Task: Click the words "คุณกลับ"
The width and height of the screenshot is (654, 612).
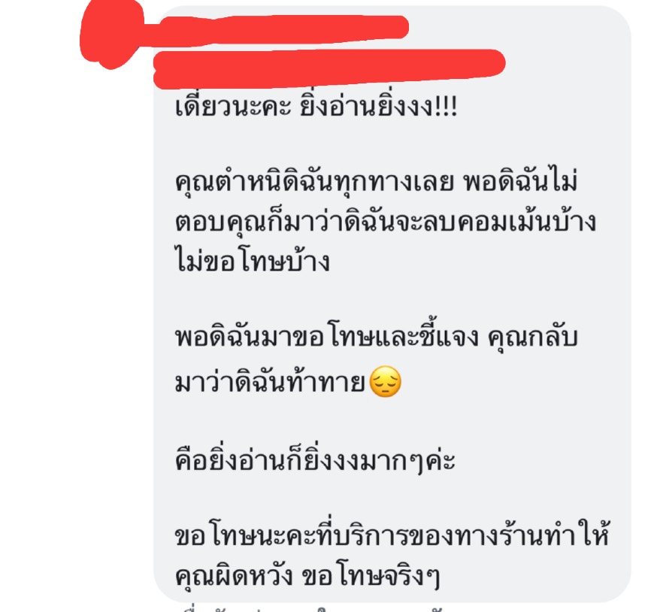Action: point(532,337)
